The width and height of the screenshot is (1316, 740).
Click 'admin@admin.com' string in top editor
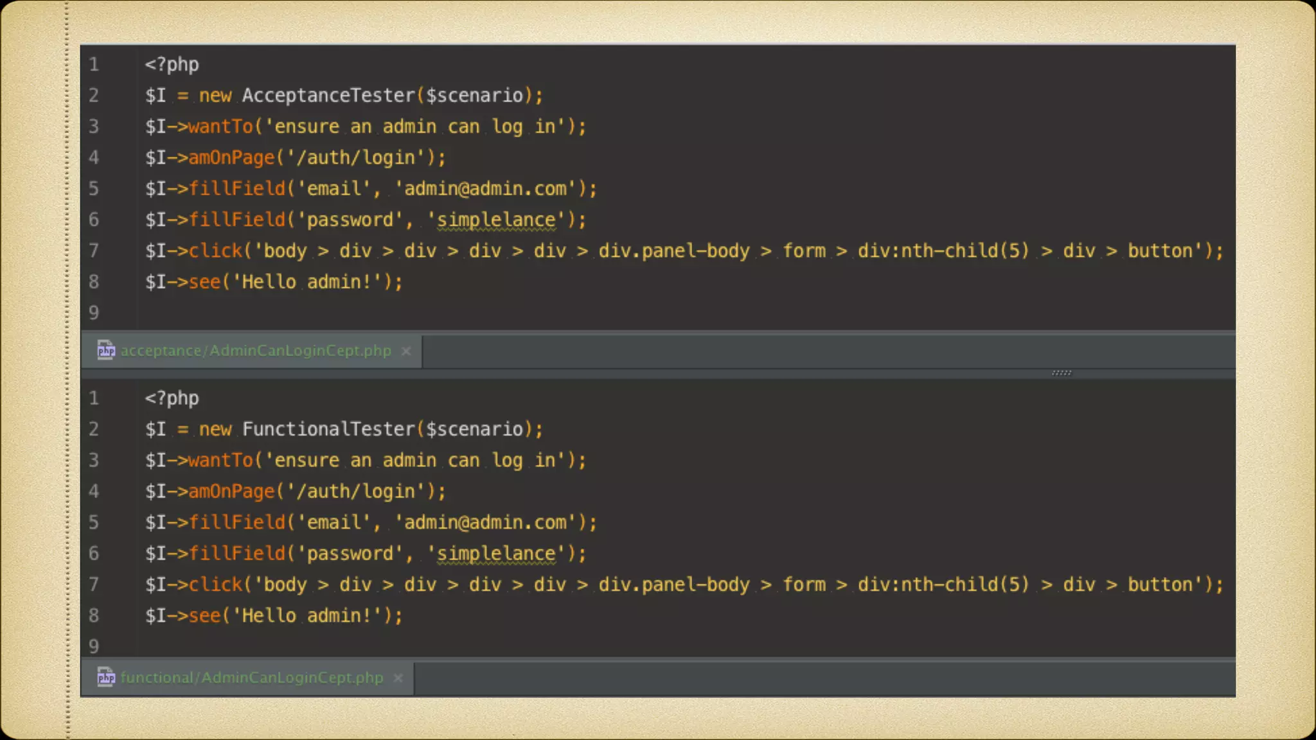(485, 189)
